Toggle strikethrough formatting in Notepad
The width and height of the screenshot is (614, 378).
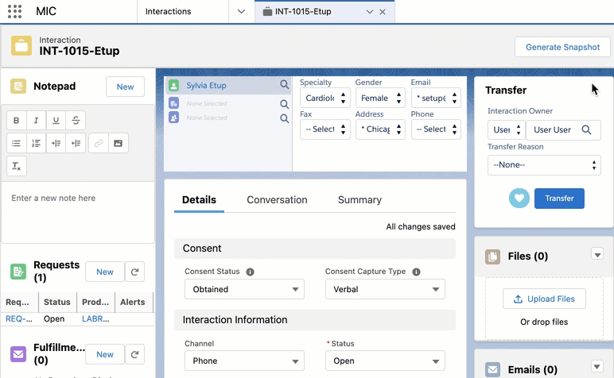[x=76, y=121]
